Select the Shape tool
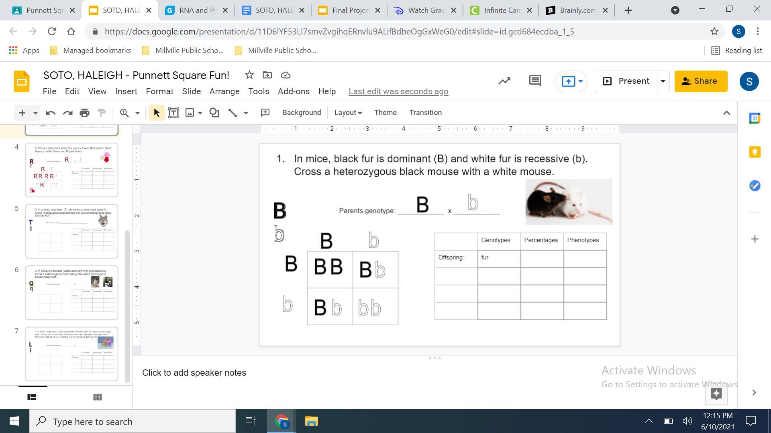 click(214, 113)
